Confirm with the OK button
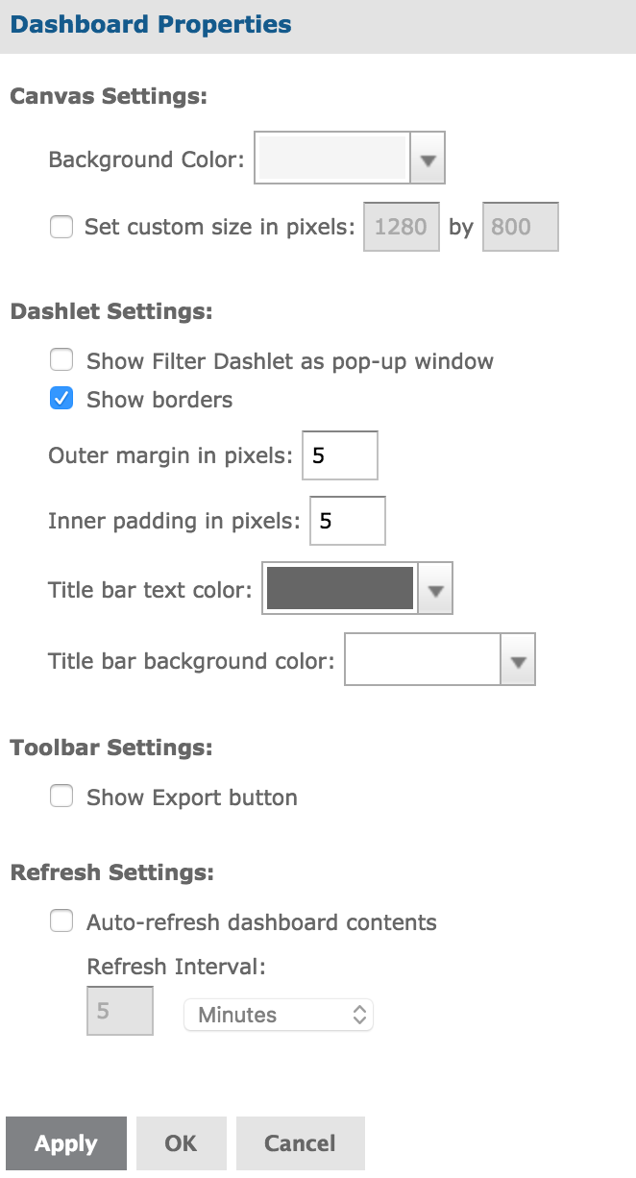The width and height of the screenshot is (636, 1178). (x=181, y=1143)
